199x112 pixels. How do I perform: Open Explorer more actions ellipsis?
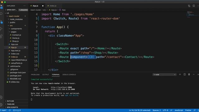(x=24, y=6)
